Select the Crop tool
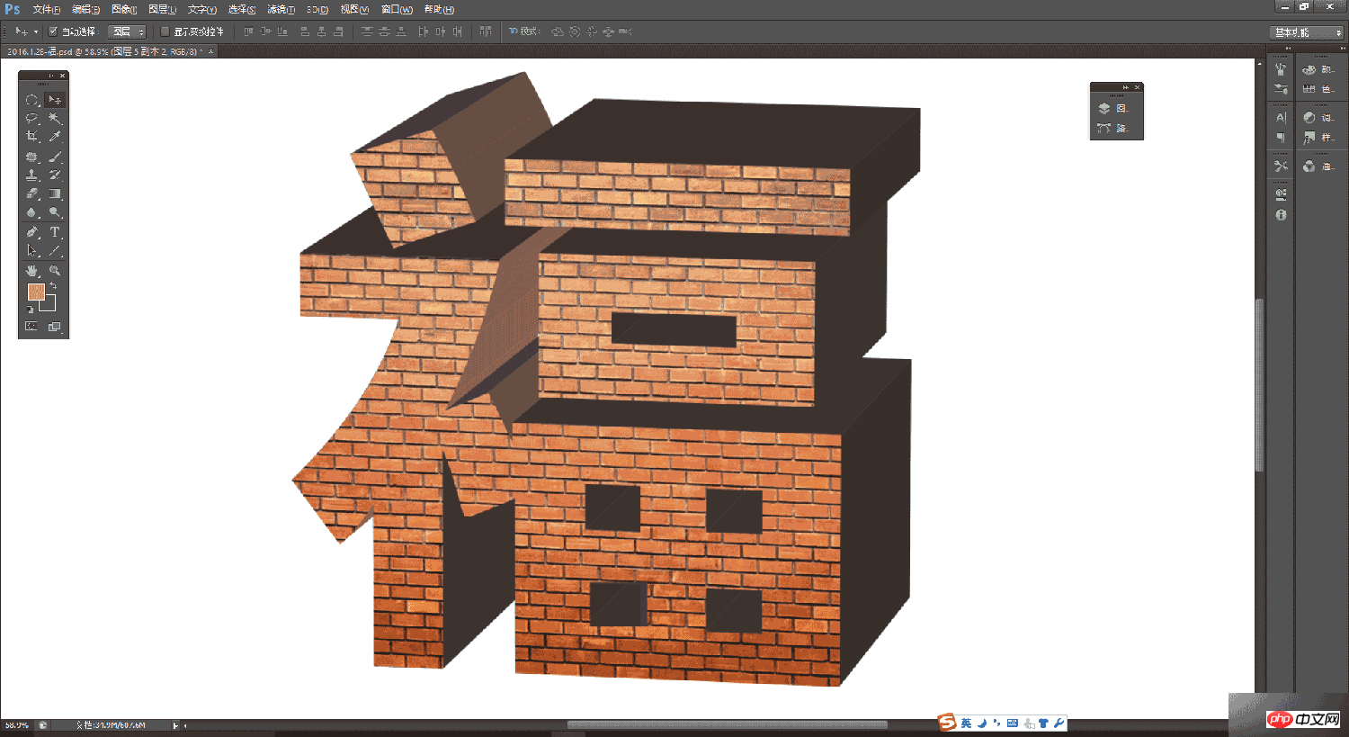The width and height of the screenshot is (1349, 737). click(32, 137)
